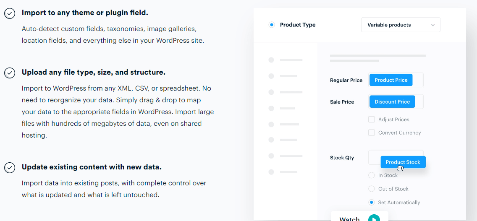Select the Set Automatically radio option
The height and width of the screenshot is (221, 477).
pyautogui.click(x=371, y=202)
